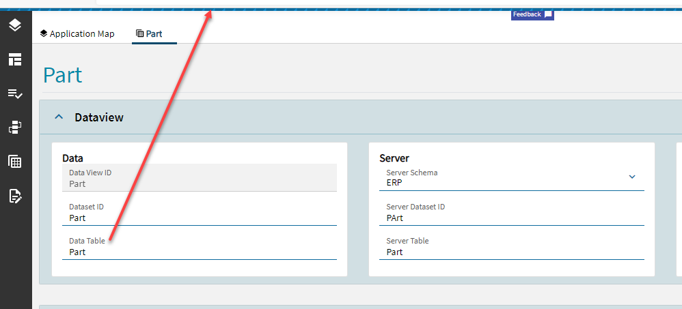This screenshot has height=309, width=682.
Task: Open the data flow icon in the sidebar
Action: [x=15, y=128]
